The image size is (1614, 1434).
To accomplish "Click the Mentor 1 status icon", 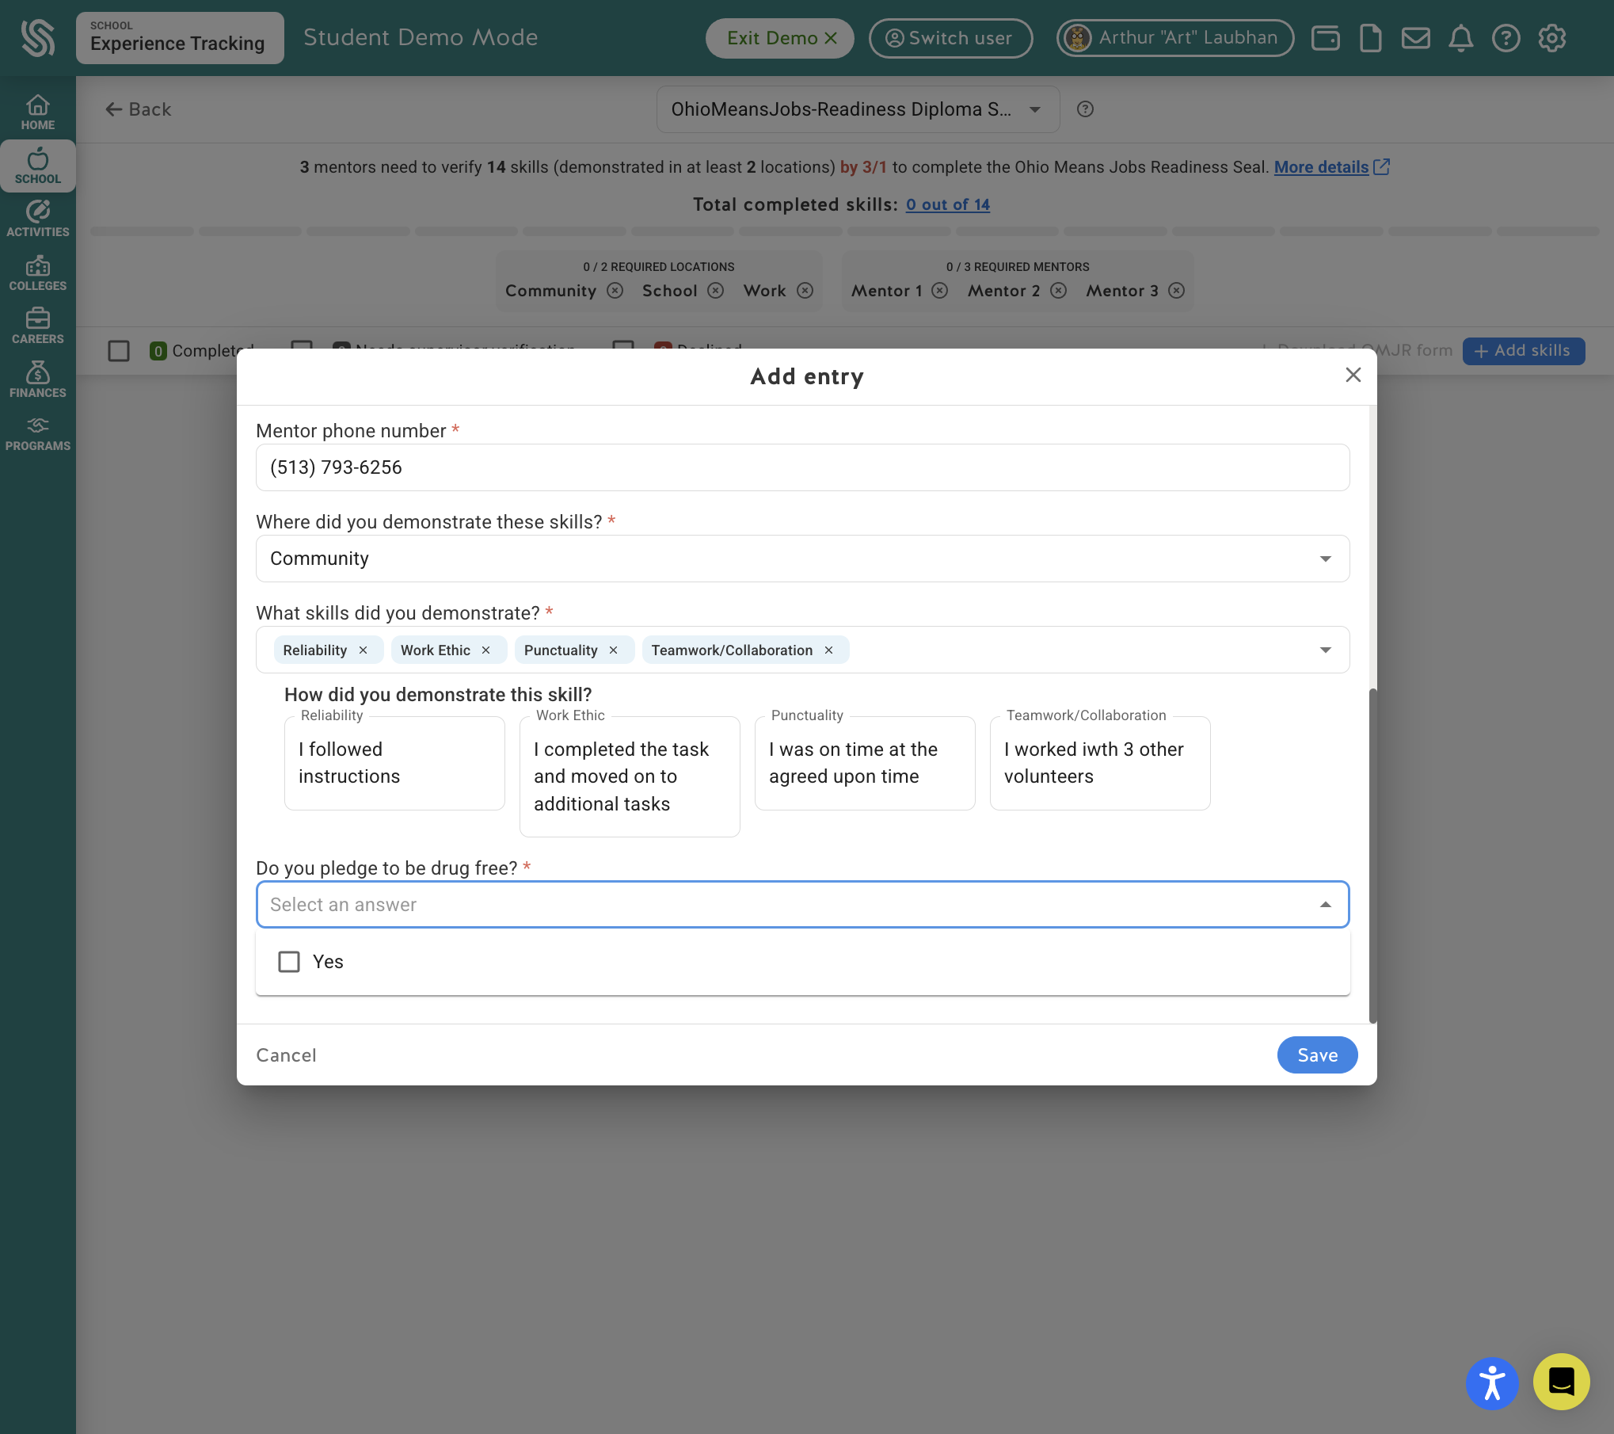I will [939, 291].
